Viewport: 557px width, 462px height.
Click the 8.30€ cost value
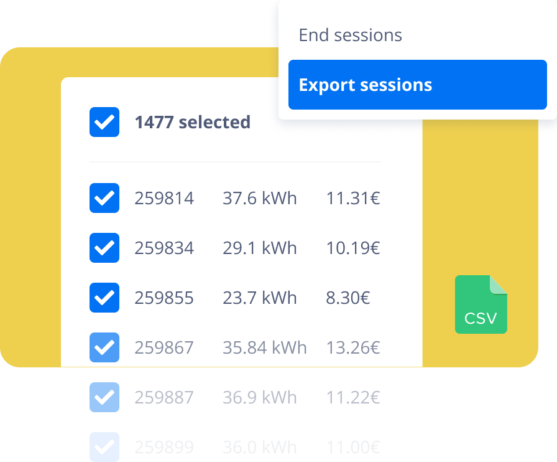coord(348,298)
